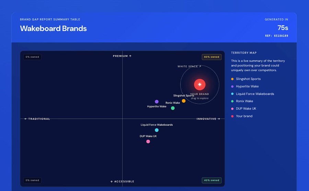Click Liquid Force Wakeboards legend text
Viewport: 309px width, 191px height.
pyautogui.click(x=255, y=94)
